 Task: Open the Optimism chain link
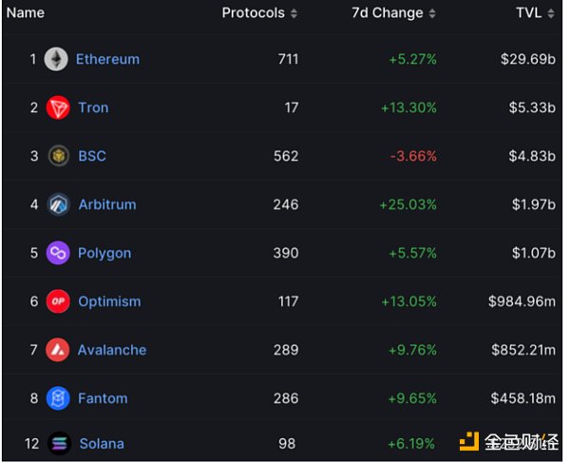(109, 301)
